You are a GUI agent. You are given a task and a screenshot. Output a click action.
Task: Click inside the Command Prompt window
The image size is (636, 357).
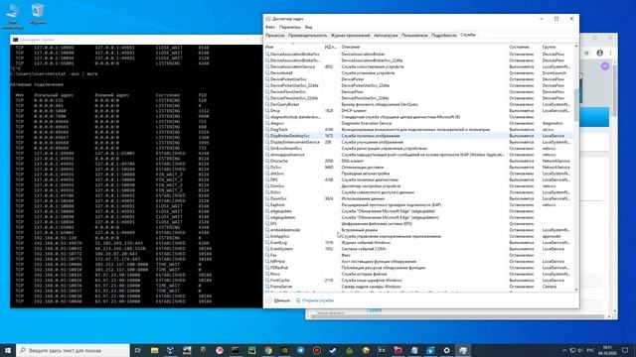[136, 177]
